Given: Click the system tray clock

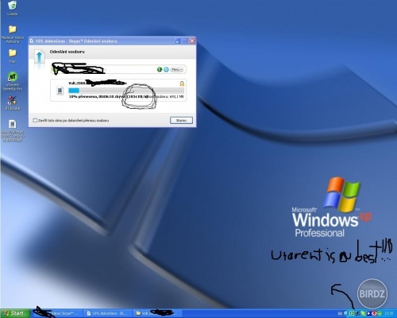Looking at the screenshot, I should pos(388,313).
